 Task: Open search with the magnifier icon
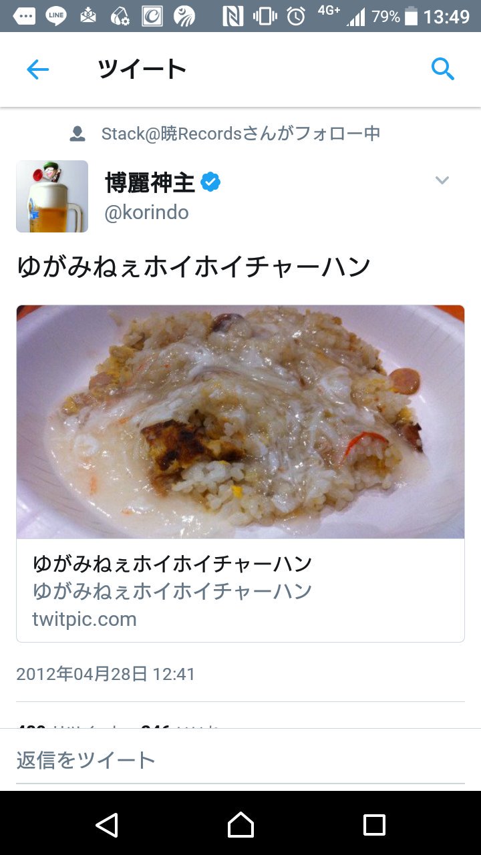point(442,69)
